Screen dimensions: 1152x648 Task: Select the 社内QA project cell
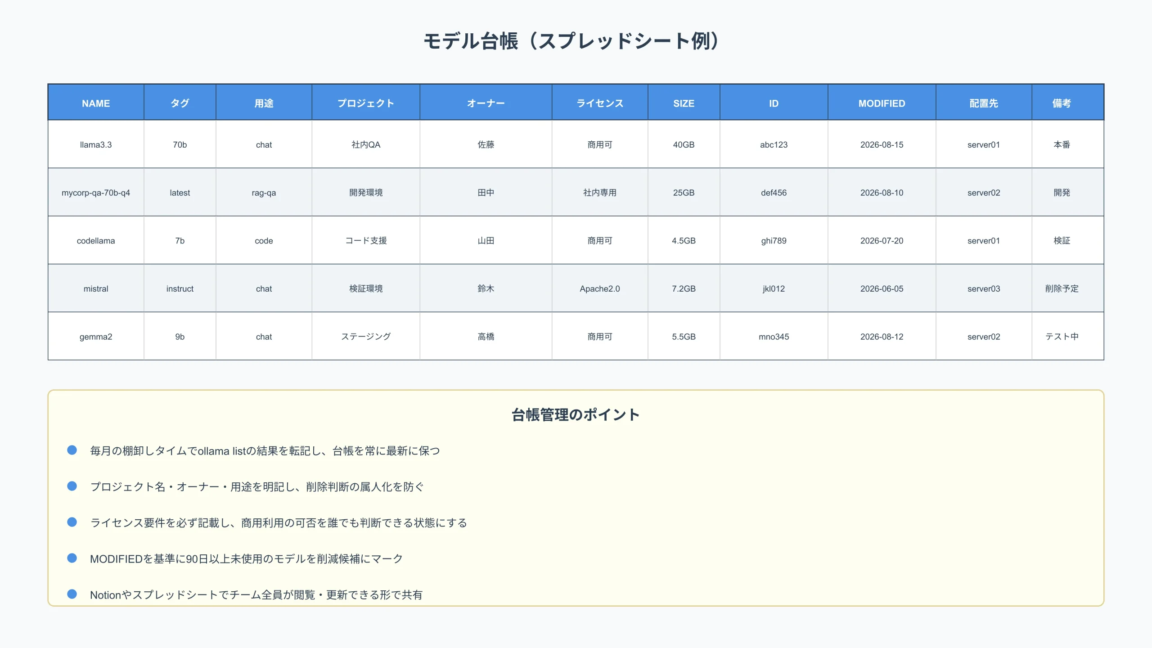(x=366, y=144)
